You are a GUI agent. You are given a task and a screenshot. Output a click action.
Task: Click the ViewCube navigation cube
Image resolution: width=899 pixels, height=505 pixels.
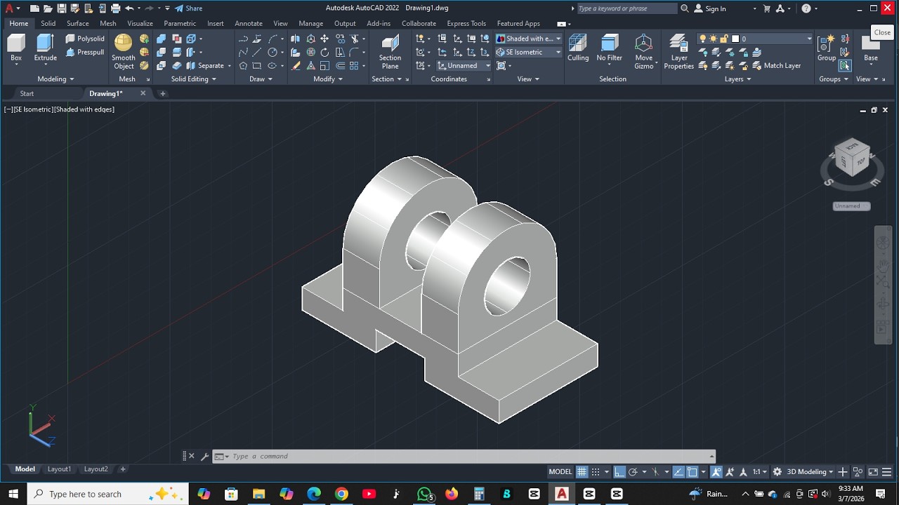852,159
